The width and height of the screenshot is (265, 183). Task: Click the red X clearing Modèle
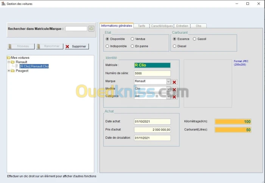tap(174, 89)
